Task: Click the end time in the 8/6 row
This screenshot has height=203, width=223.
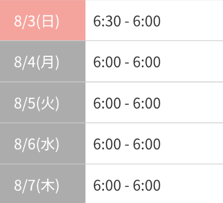Action: coord(147,144)
